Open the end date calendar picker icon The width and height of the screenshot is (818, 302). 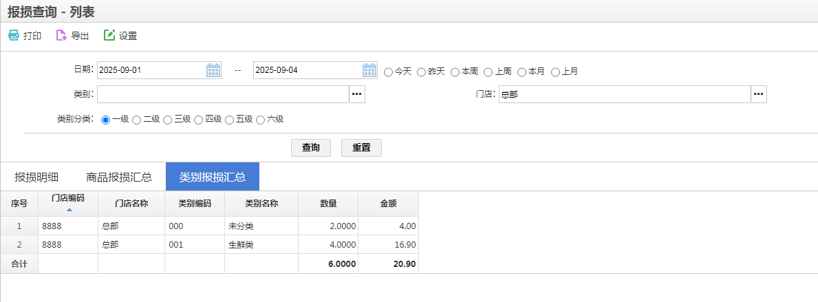click(369, 70)
